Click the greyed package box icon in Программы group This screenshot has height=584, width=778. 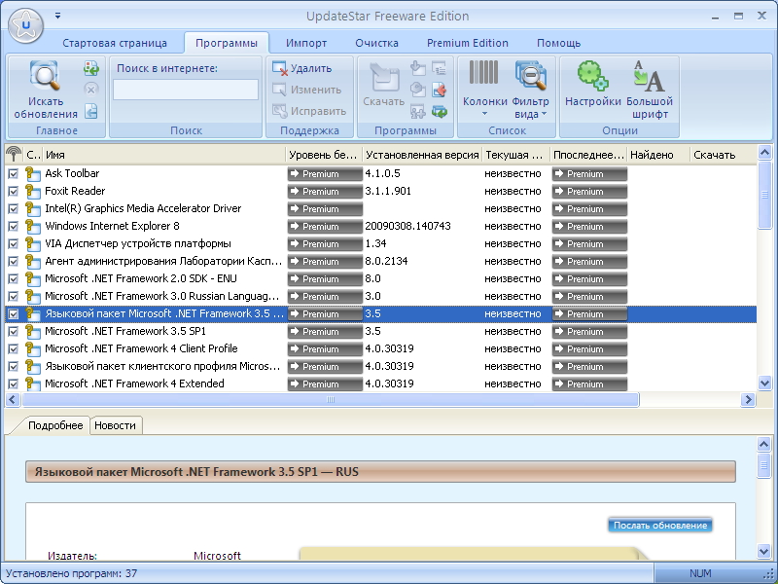click(418, 90)
